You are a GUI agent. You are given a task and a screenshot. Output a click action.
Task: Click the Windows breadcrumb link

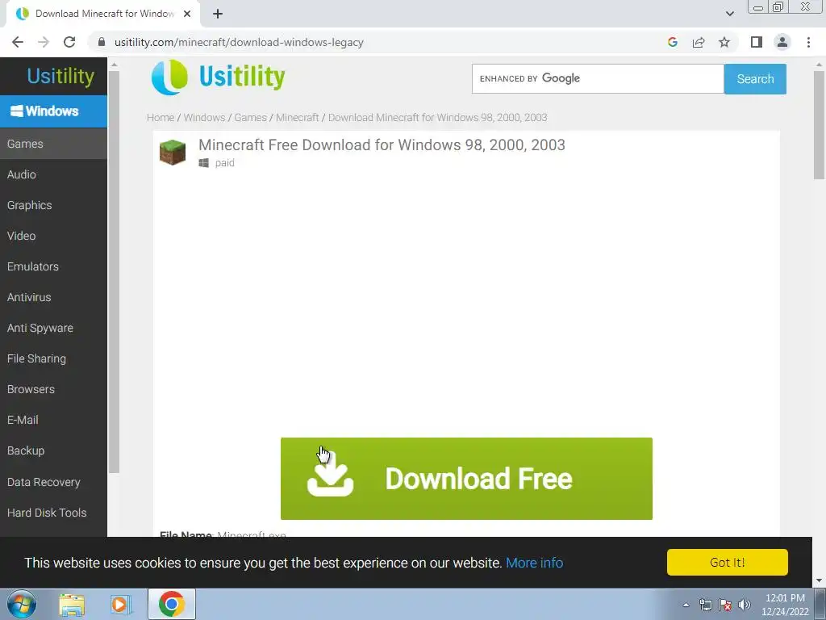point(204,118)
